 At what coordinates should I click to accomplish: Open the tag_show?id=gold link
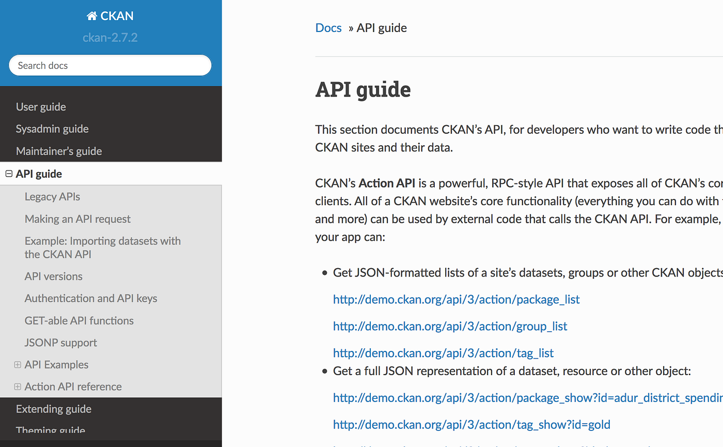click(471, 424)
